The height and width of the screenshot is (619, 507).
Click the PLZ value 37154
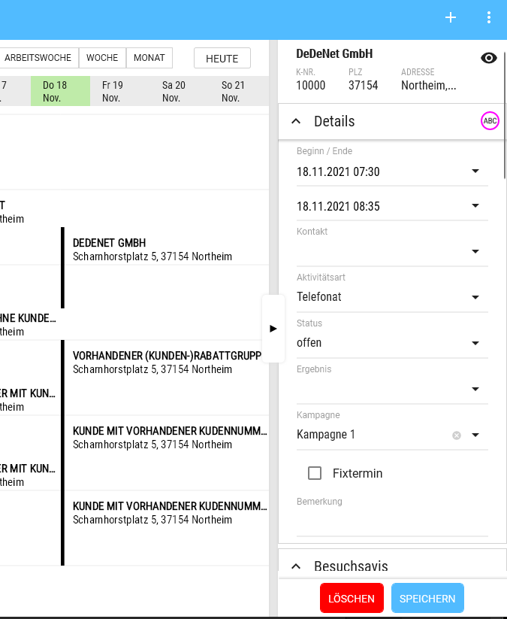point(363,85)
